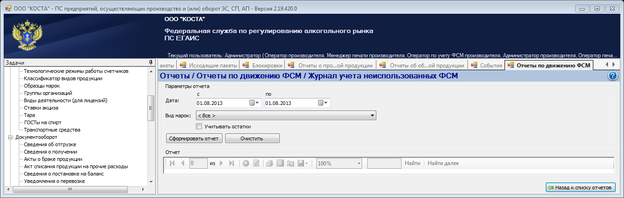This screenshot has height=198, width=624.
Task: Go to previous report page
Action: (182, 163)
